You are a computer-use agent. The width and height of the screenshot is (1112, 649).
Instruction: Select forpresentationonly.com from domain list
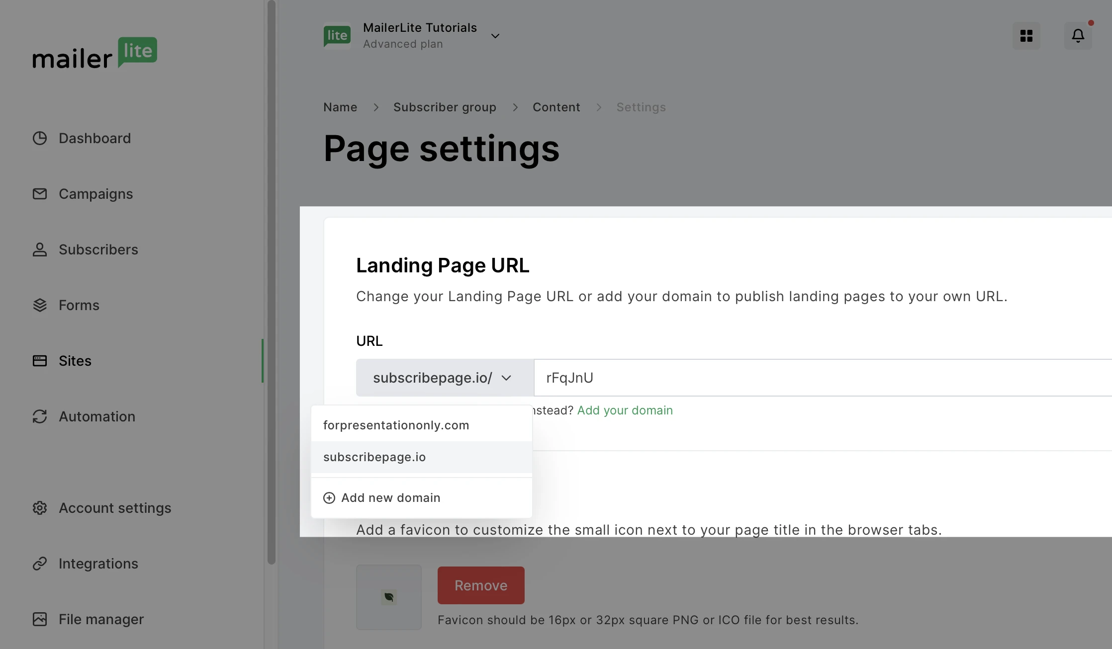[396, 425]
